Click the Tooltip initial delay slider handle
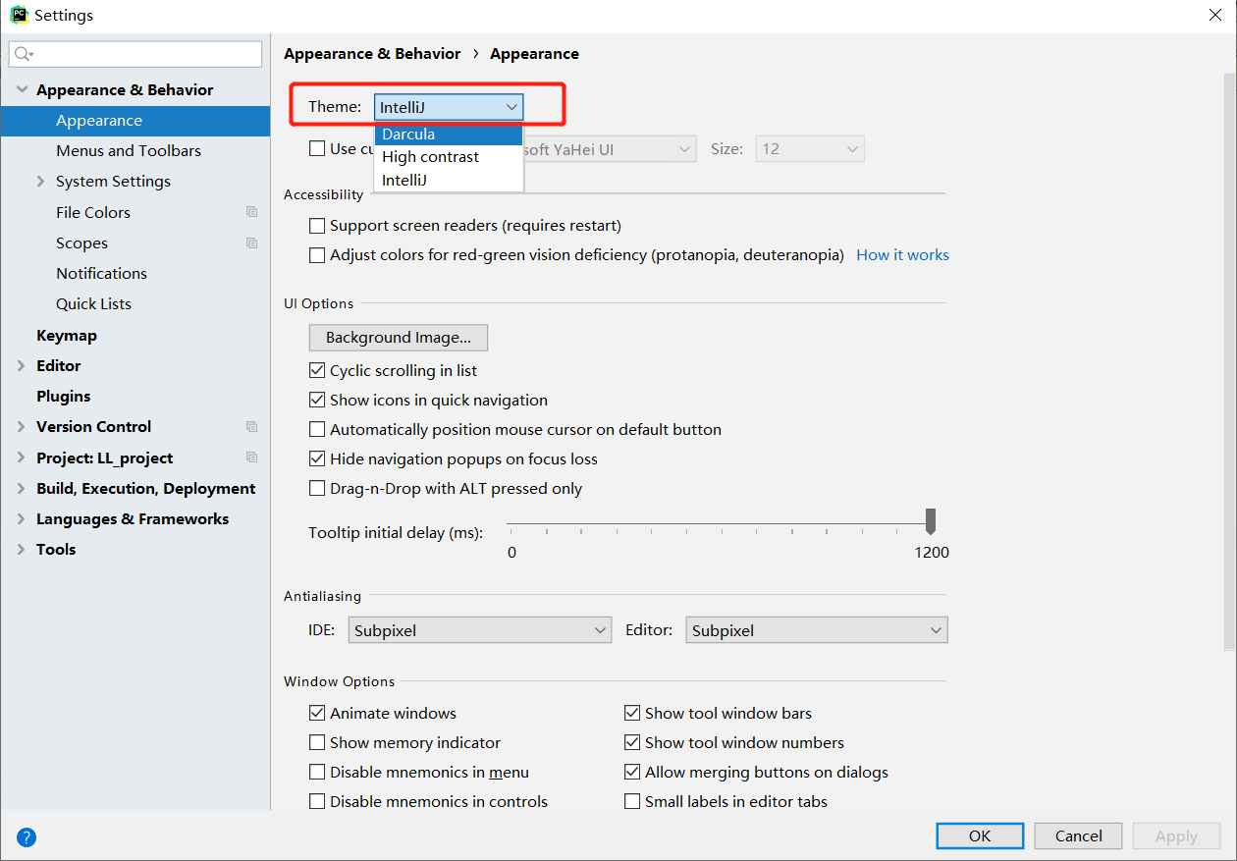1237x861 pixels. pos(931,521)
